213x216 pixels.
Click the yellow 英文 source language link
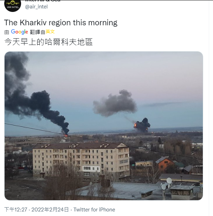tap(50, 32)
